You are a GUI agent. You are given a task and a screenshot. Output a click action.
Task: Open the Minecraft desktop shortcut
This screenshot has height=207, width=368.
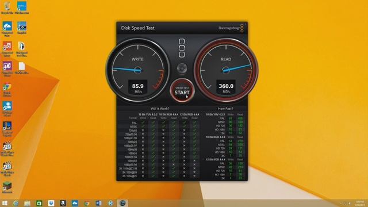click(x=7, y=187)
